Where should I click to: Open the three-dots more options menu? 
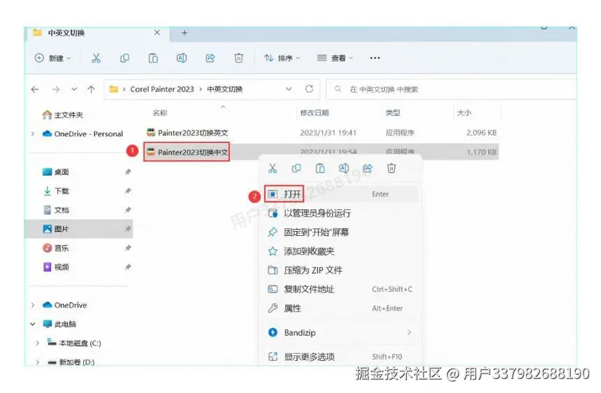[x=375, y=58]
